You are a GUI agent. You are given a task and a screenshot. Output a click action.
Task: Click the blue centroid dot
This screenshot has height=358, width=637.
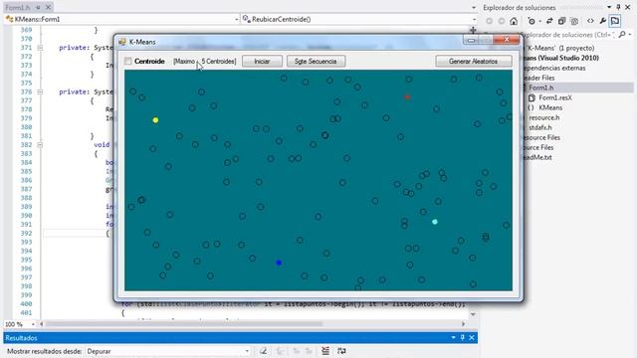tap(279, 263)
